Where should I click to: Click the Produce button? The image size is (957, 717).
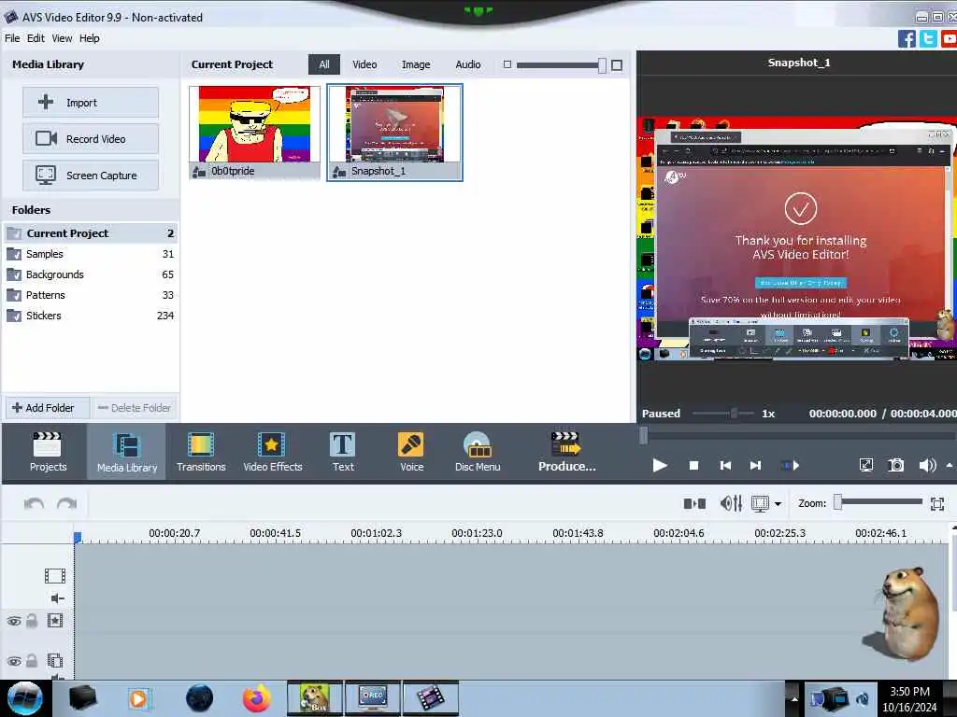click(x=566, y=452)
